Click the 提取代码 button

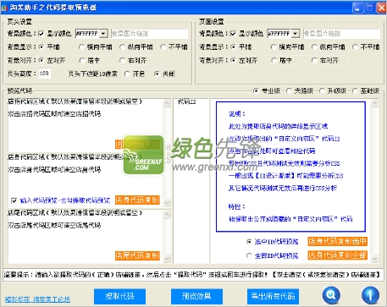tap(119, 296)
